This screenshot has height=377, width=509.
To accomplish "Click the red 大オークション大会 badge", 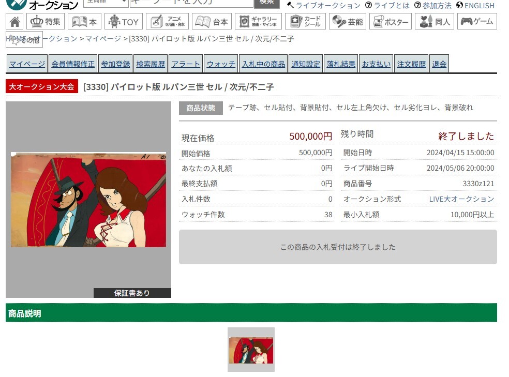I will click(x=42, y=86).
